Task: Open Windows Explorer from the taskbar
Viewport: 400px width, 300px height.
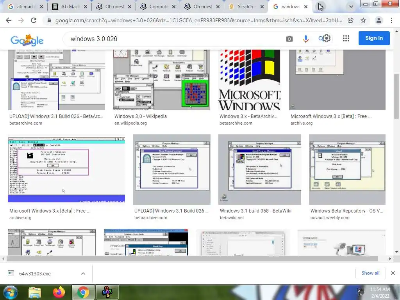Action: [35, 292]
